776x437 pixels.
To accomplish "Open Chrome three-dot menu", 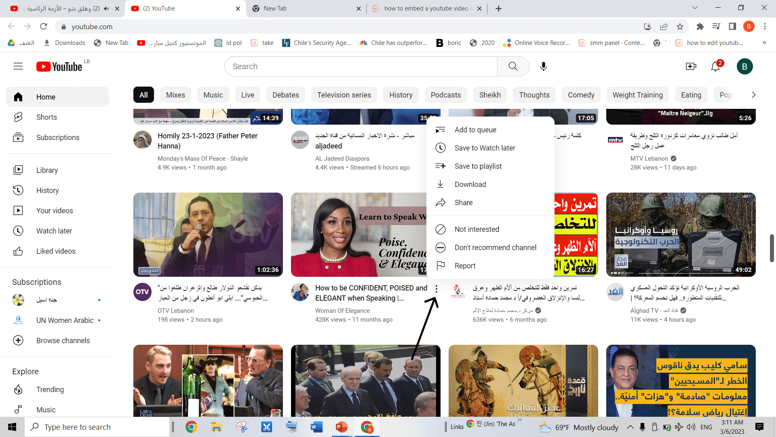I will (765, 27).
